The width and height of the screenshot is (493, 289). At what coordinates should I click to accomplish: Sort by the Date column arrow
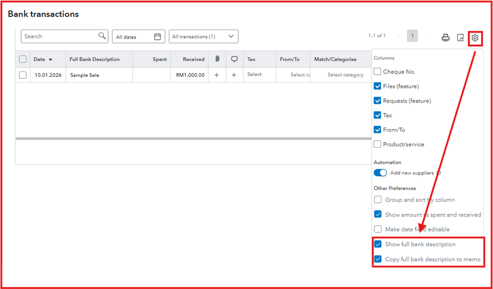pyautogui.click(x=51, y=60)
